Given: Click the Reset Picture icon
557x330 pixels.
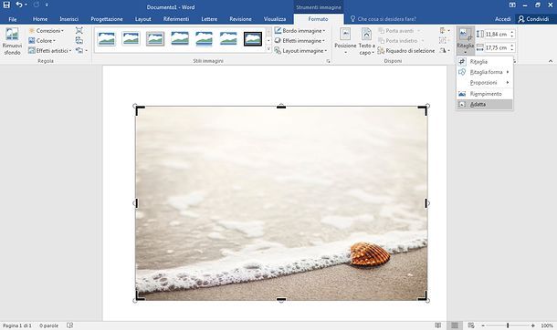Looking at the screenshot, I should (79, 50).
